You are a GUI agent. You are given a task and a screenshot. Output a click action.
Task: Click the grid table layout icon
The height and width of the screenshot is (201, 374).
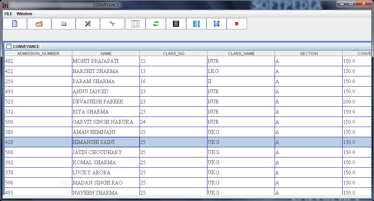135,24
